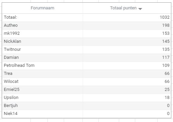Select the Petrolhead Tom entry

pyautogui.click(x=19, y=66)
